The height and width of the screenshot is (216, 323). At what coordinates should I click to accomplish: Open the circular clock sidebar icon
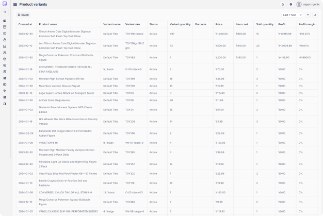pyautogui.click(x=5, y=85)
